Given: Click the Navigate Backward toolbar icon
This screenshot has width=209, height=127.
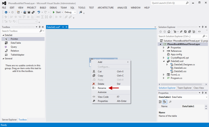Looking at the screenshot, I should coord(6,12).
